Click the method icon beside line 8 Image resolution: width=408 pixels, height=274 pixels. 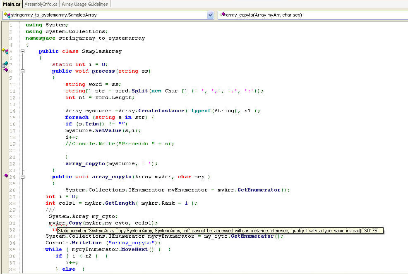(6, 70)
